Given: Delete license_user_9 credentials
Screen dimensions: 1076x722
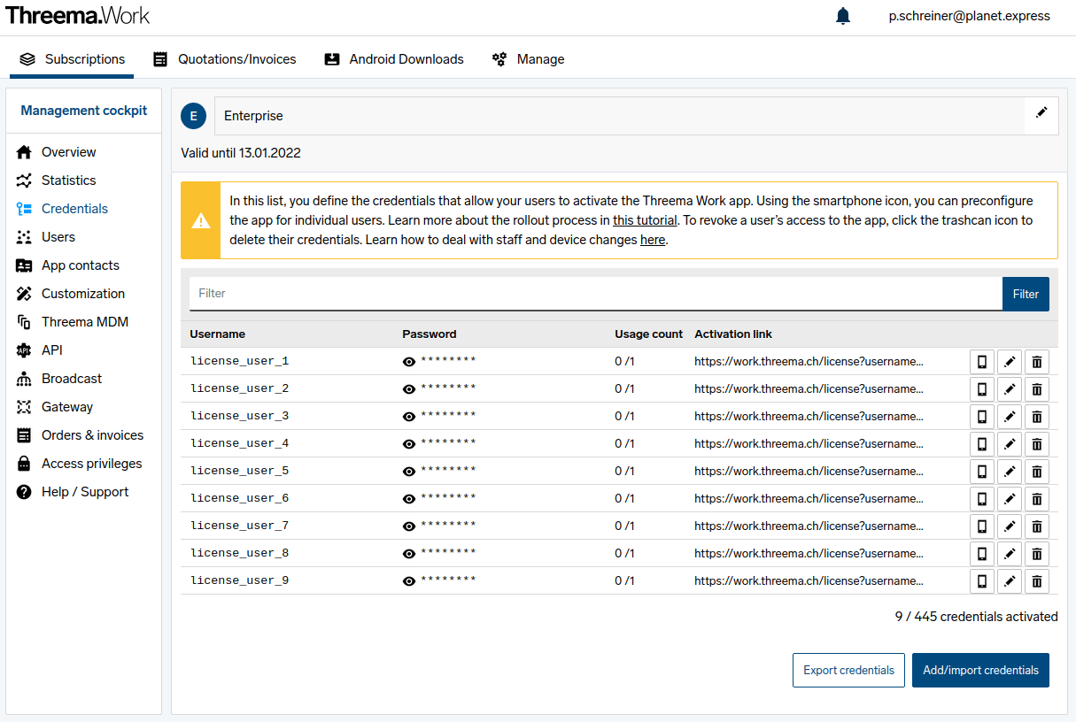Looking at the screenshot, I should point(1036,580).
